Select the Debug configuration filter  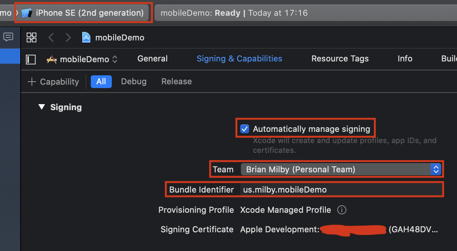(x=134, y=82)
